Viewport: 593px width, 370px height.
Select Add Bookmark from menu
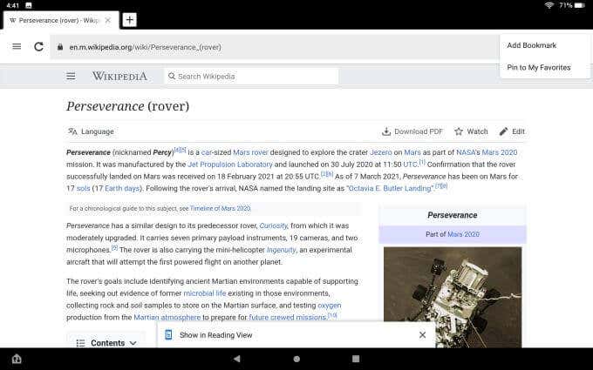click(x=531, y=45)
